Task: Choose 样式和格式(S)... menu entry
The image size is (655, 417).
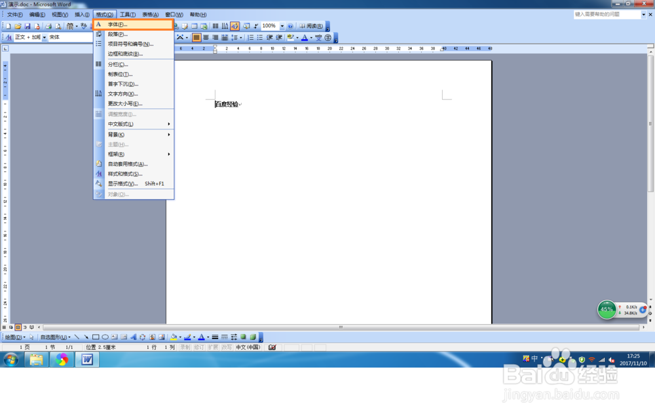Action: click(x=133, y=174)
